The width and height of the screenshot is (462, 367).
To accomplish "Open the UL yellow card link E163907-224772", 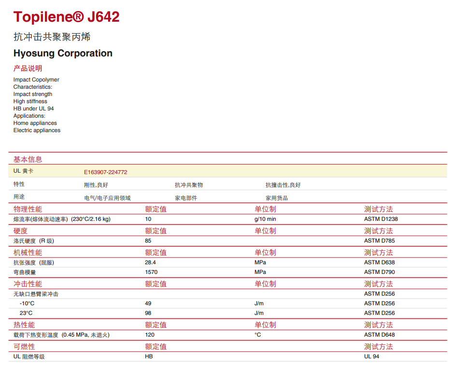I will 105,172.
